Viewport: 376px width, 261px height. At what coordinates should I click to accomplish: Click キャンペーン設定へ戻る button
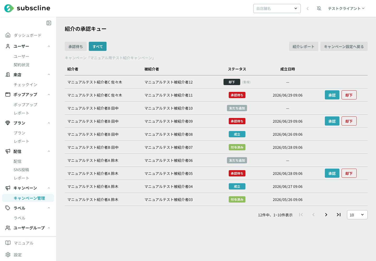tap(344, 46)
